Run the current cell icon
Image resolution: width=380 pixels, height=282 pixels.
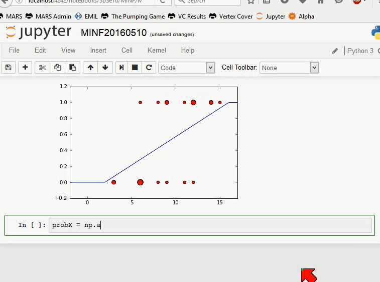coord(121,68)
